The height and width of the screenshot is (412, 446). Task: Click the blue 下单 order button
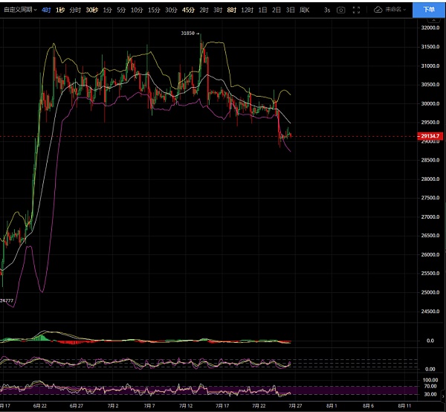(429, 10)
